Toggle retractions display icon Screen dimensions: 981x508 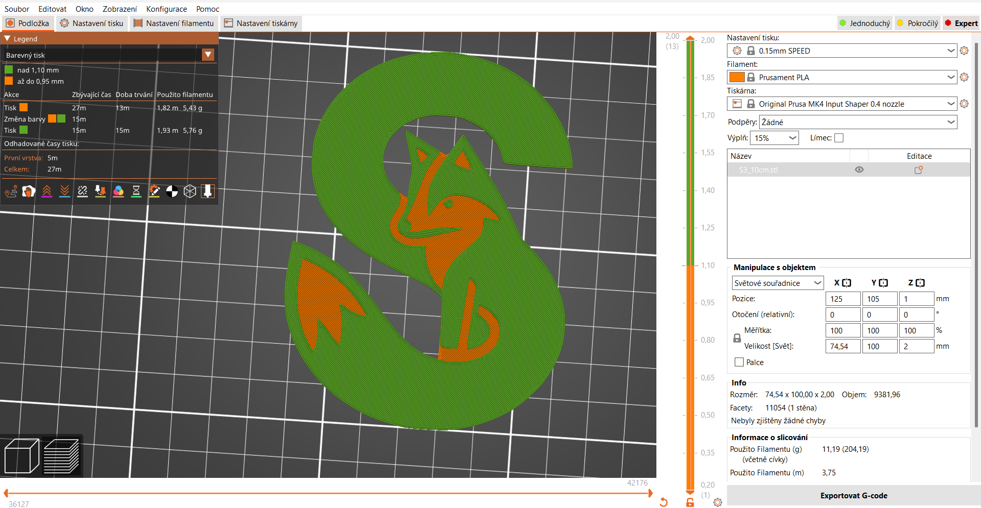[47, 191]
